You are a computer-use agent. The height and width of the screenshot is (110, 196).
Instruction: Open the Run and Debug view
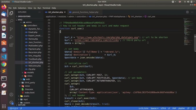(11, 37)
